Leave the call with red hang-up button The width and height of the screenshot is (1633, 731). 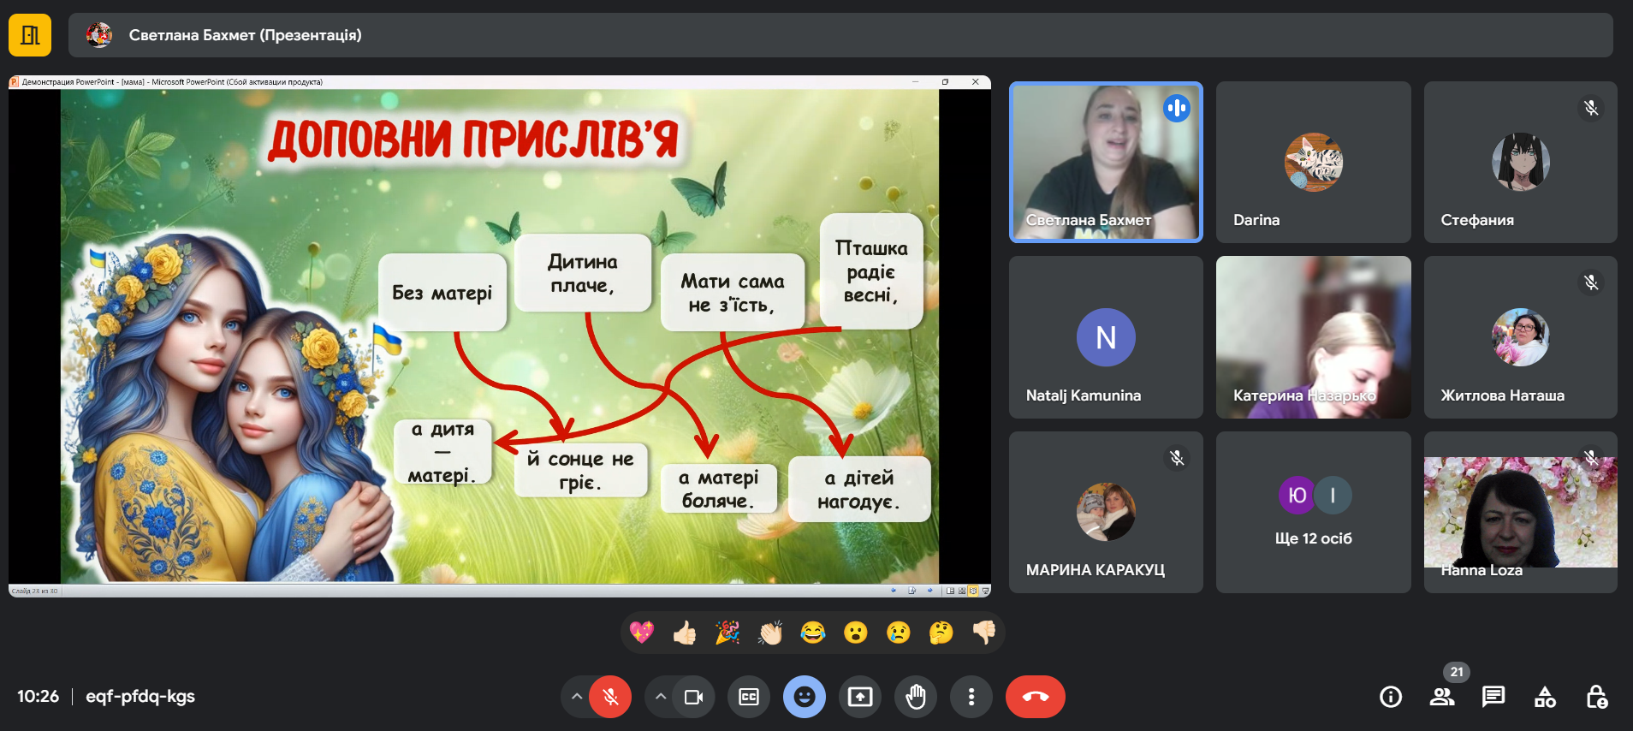(x=1035, y=697)
